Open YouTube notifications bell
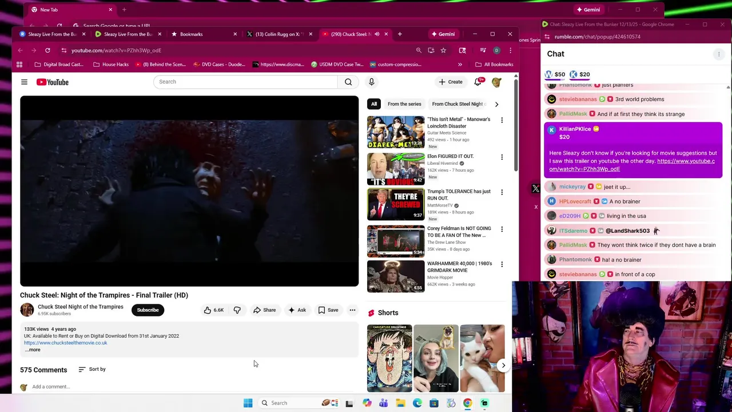 (x=478, y=82)
